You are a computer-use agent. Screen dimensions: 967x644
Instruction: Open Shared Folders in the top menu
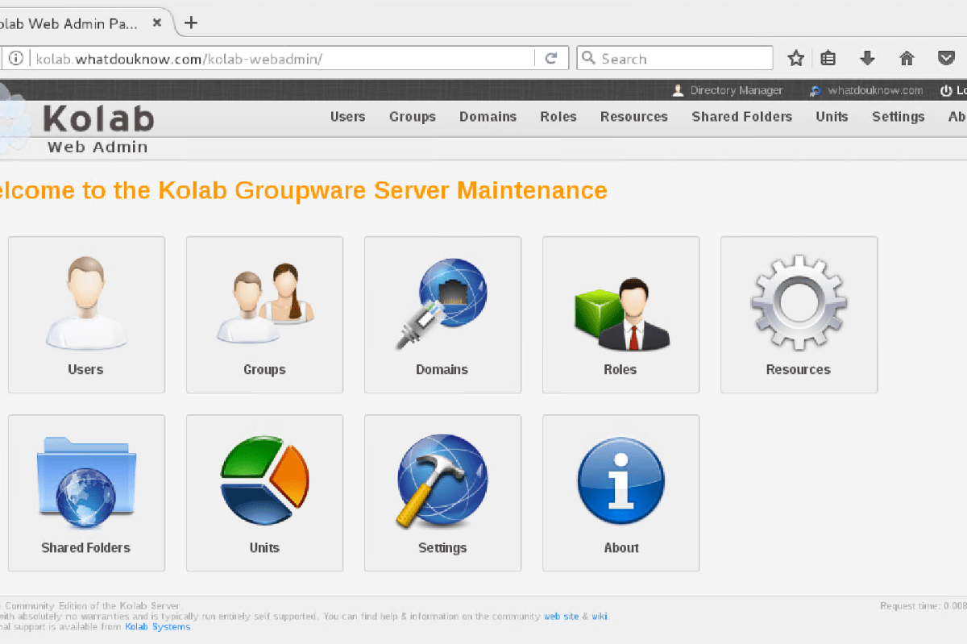click(741, 117)
